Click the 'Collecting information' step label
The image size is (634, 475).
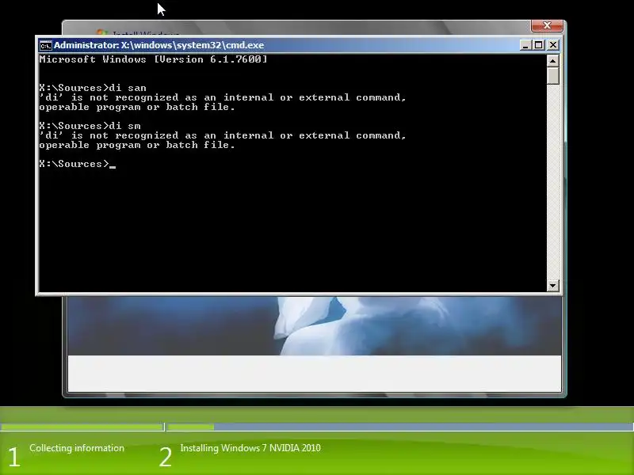[x=77, y=448]
